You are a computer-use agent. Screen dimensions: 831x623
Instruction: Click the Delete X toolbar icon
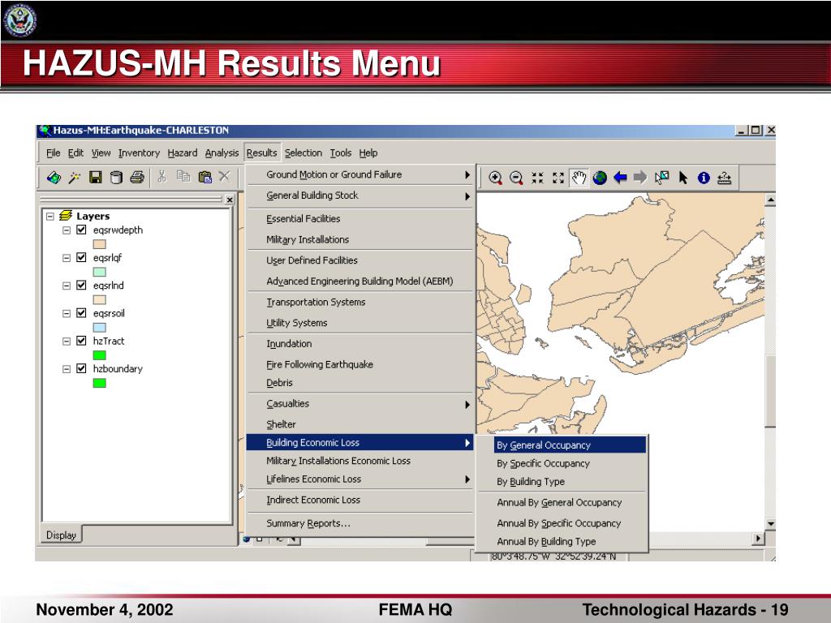[x=224, y=176]
